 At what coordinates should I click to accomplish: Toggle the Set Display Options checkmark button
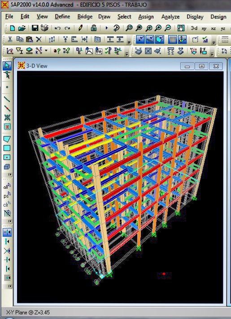(x=195, y=39)
